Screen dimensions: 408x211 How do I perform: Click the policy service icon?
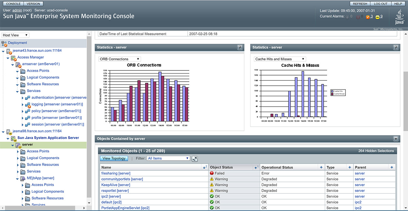coord(28,111)
